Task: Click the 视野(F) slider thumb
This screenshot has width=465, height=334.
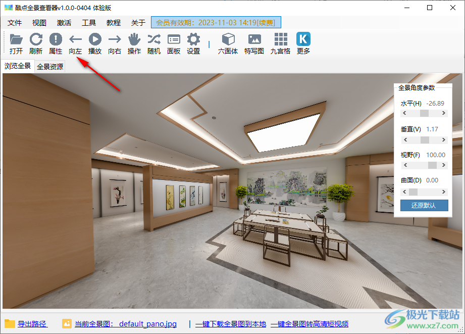Action: [x=432, y=165]
